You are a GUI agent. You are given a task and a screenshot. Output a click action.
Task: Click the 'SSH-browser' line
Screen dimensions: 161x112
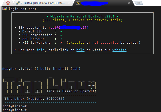pyautogui.click(x=40, y=39)
